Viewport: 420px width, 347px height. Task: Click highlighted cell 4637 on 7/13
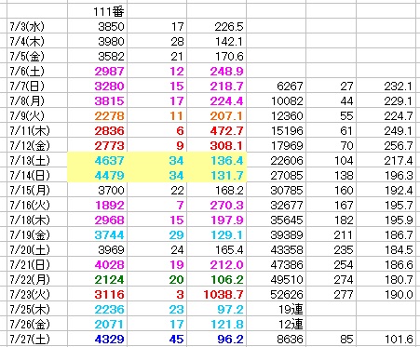pos(97,161)
